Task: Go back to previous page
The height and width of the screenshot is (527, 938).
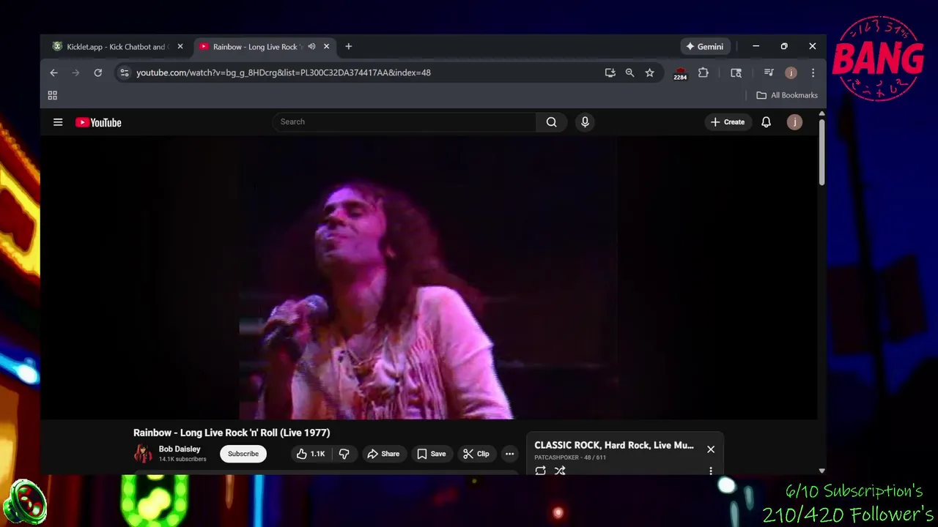Action: [53, 72]
